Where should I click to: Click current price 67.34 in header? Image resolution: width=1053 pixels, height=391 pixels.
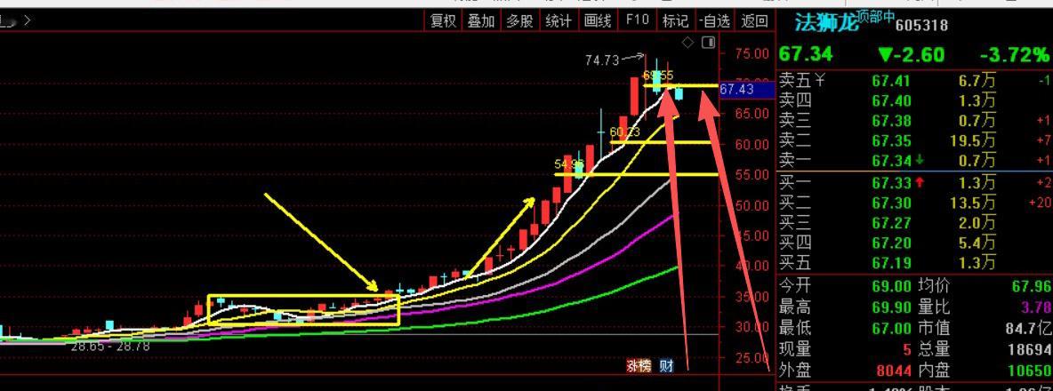click(x=806, y=54)
